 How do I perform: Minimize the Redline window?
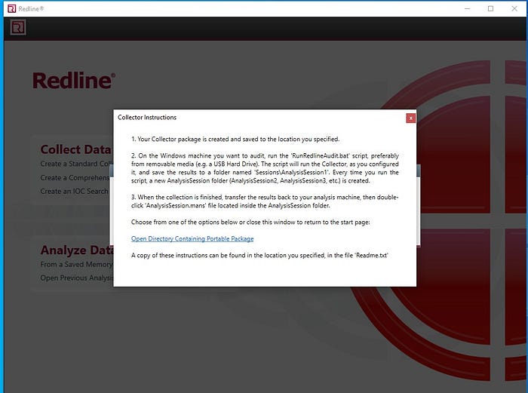[x=467, y=9]
